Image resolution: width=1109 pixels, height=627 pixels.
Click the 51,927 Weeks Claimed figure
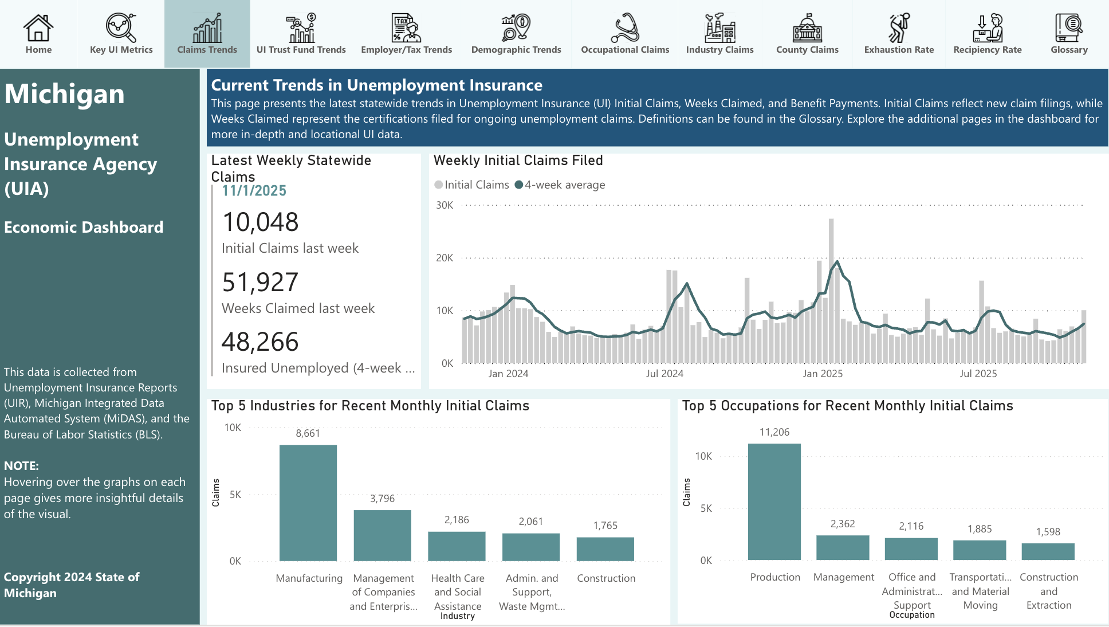(x=261, y=283)
